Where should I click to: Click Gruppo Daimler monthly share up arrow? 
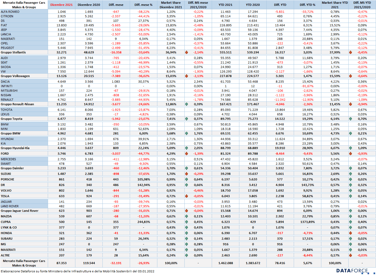pos(187,168)
